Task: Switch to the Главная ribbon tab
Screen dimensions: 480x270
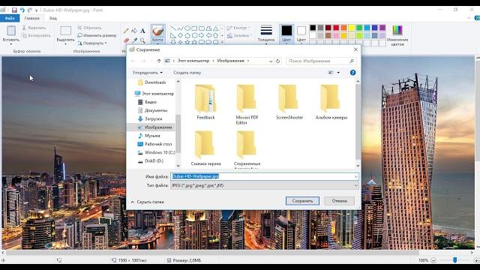Action: [x=31, y=18]
